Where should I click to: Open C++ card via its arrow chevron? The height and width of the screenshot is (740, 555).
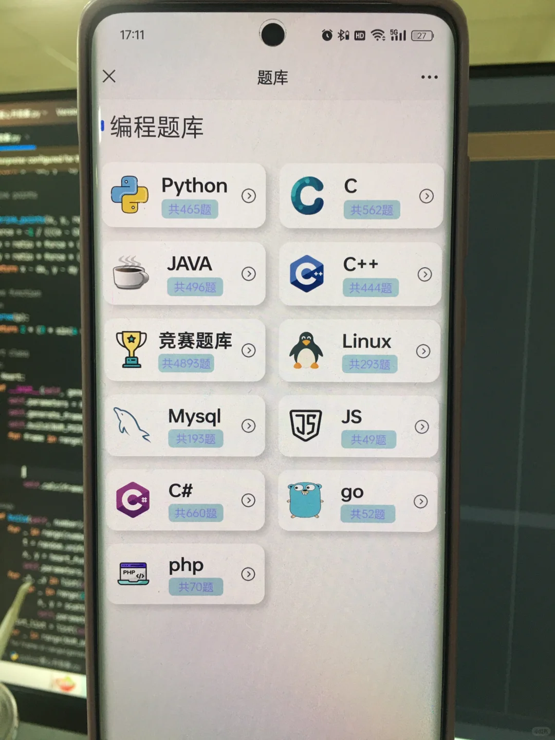pyautogui.click(x=424, y=274)
